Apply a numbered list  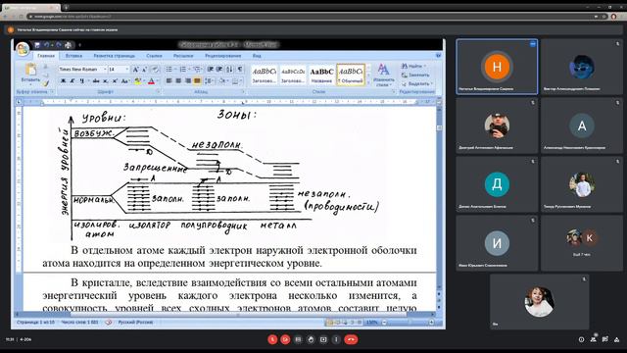pos(183,70)
